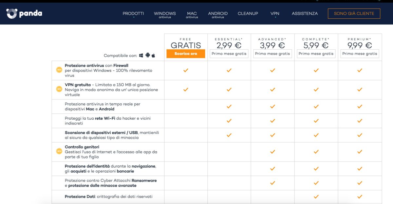The width and height of the screenshot is (393, 204).
Task: Click the Apple compatibility icon
Action: point(153,56)
